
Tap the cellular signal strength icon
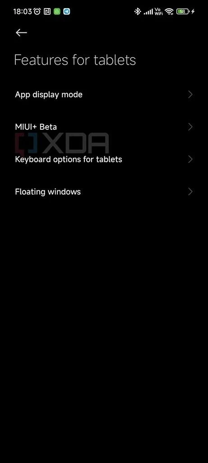[x=148, y=12]
